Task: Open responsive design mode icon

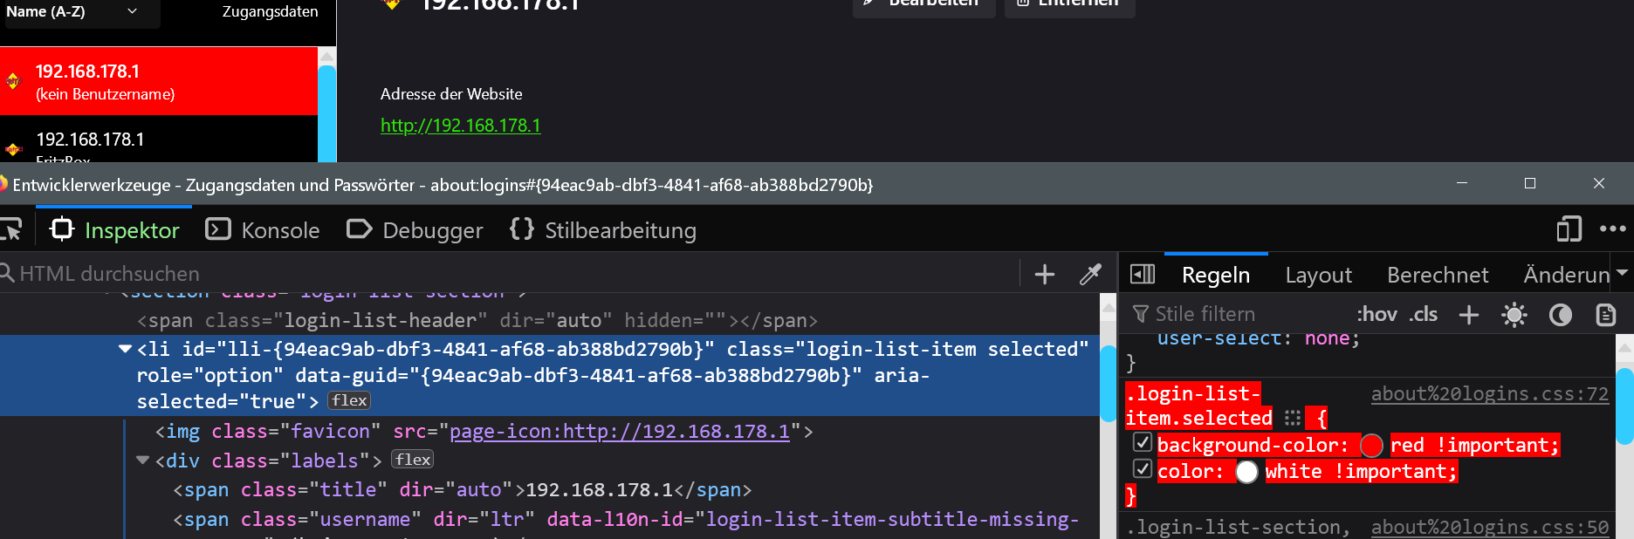Action: coord(1569,229)
